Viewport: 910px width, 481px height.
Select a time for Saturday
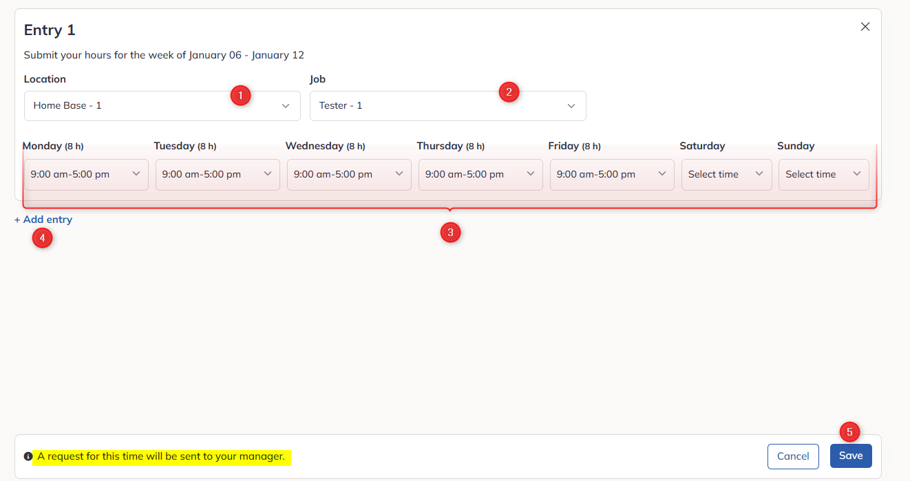[726, 175]
